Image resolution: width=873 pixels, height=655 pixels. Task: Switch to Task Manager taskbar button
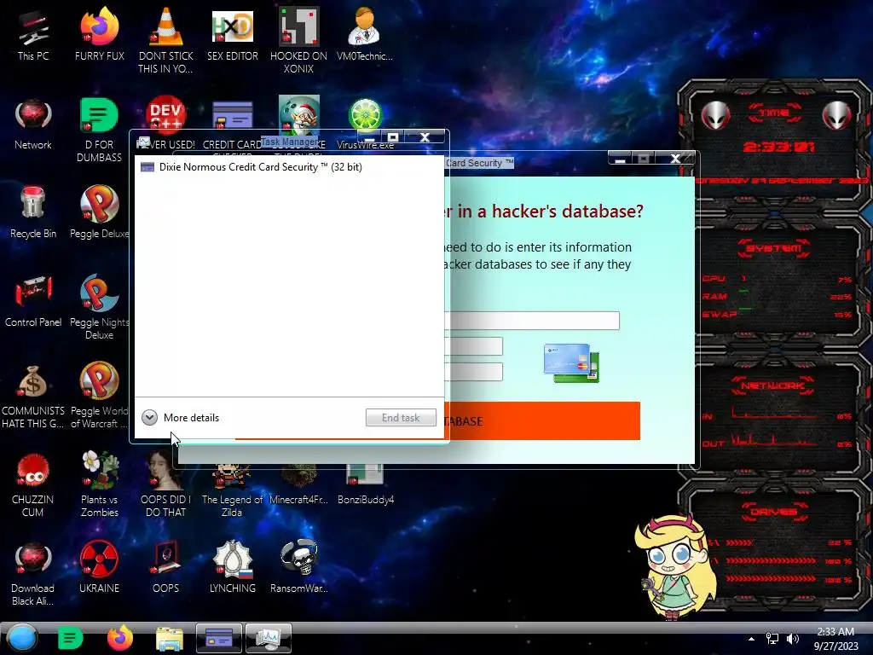269,638
